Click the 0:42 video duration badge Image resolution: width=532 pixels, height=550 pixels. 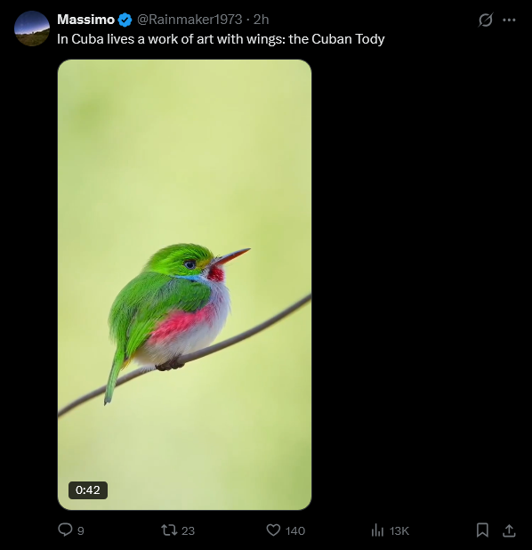(x=88, y=490)
